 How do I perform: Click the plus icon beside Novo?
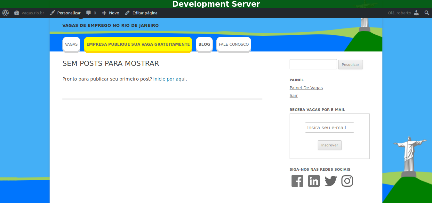coord(104,13)
